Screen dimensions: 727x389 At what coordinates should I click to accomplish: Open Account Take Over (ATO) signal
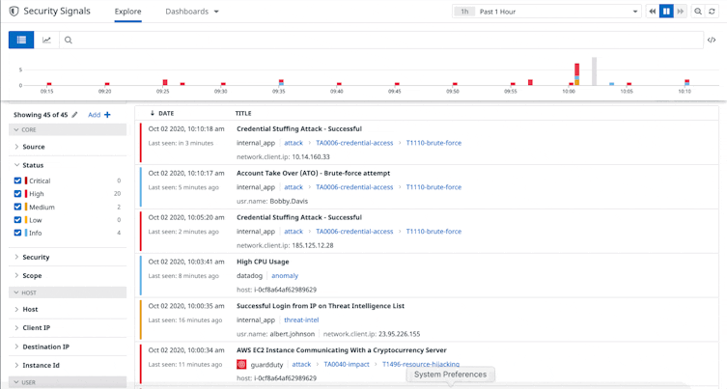tap(313, 173)
